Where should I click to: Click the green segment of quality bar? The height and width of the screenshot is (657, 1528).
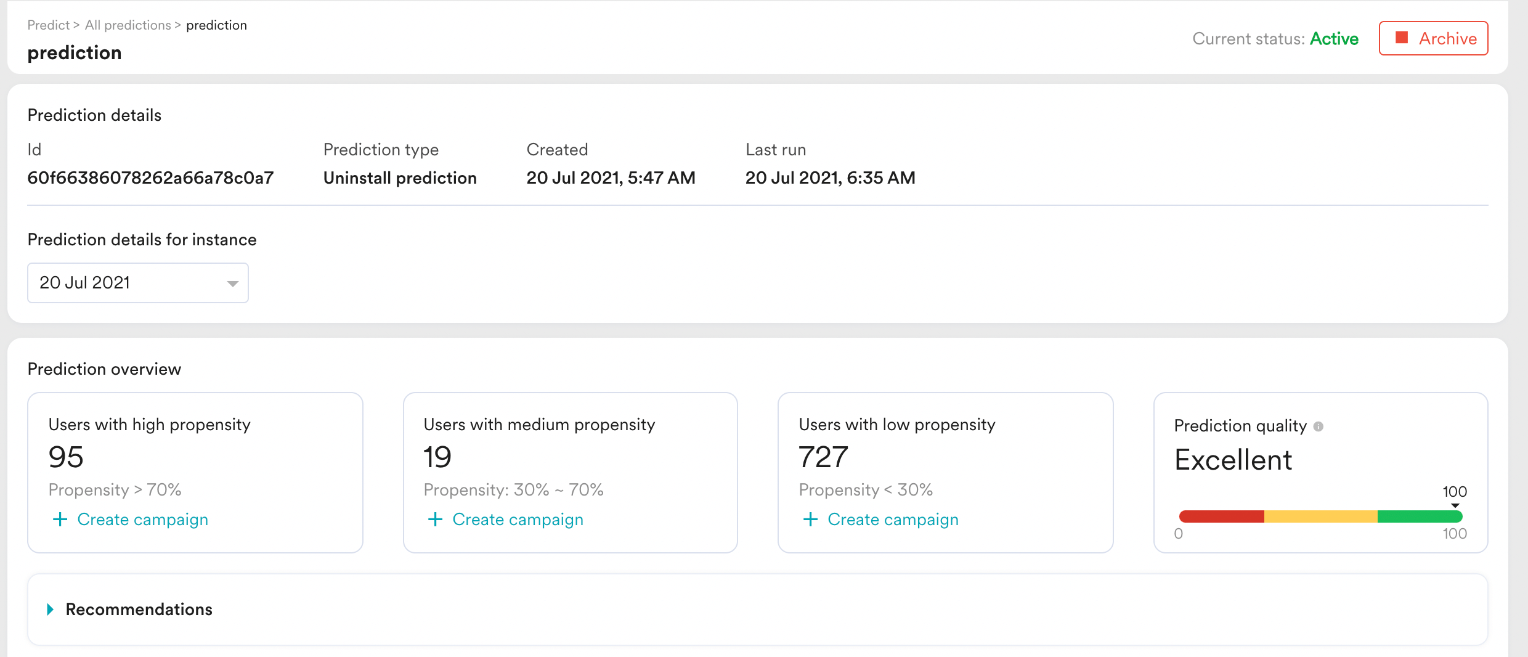[x=1419, y=516]
